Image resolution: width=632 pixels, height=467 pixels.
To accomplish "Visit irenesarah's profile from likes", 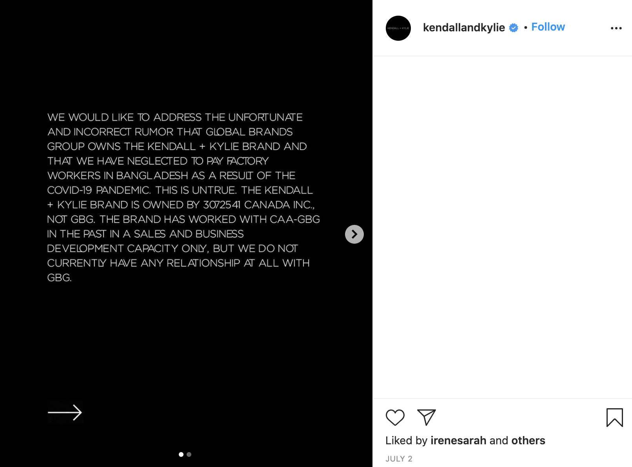I will point(458,440).
